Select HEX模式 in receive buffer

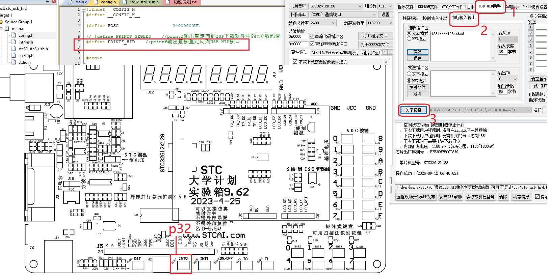tap(409, 39)
